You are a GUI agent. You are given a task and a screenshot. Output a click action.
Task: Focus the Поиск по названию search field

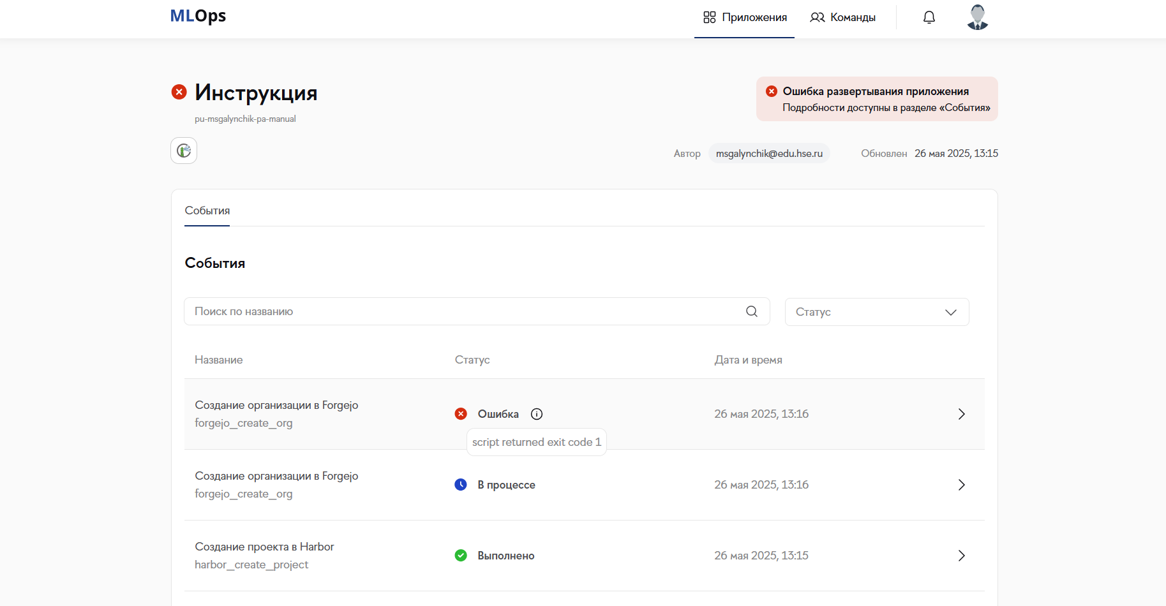coord(466,311)
